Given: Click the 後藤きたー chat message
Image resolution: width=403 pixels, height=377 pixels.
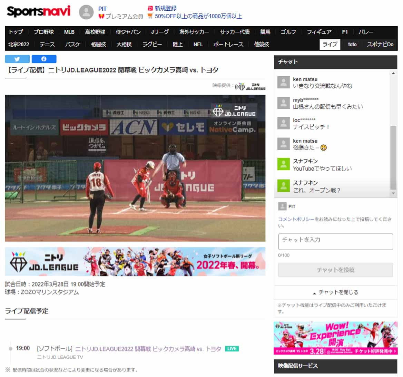Looking at the screenshot, I should point(310,148).
